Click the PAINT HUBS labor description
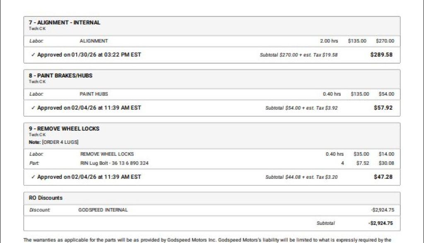Image resolution: width=424 pixels, height=243 pixels. pos(94,94)
